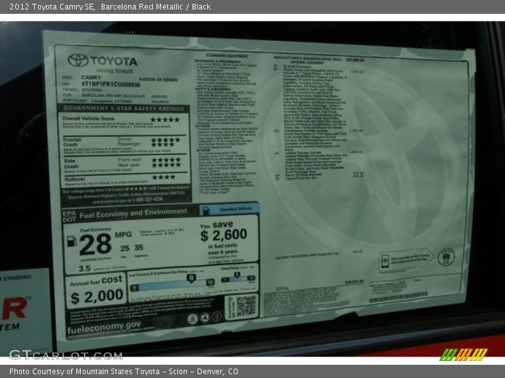The width and height of the screenshot is (505, 378).
Task: Click the 'BARCELONA RED MET.' color line
Action: pyautogui.click(x=113, y=96)
